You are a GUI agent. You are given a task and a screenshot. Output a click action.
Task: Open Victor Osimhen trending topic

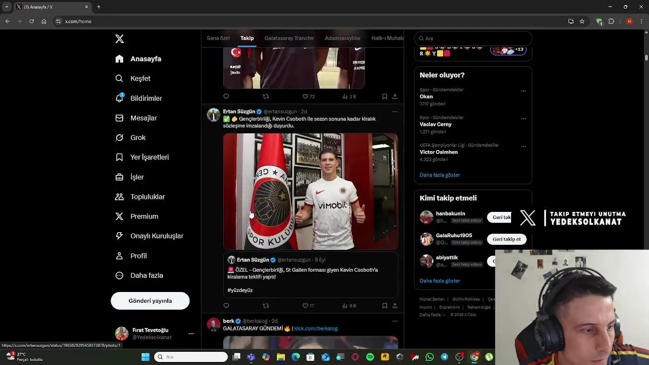click(439, 152)
